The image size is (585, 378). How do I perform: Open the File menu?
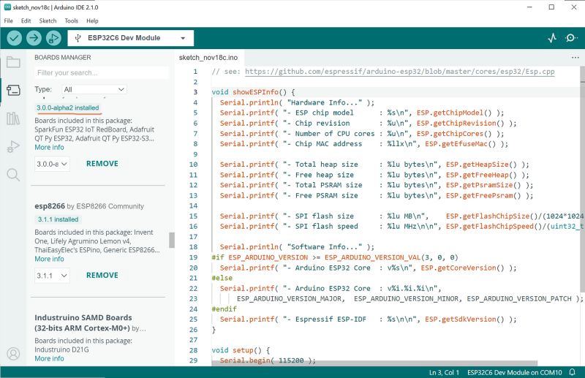tap(8, 21)
